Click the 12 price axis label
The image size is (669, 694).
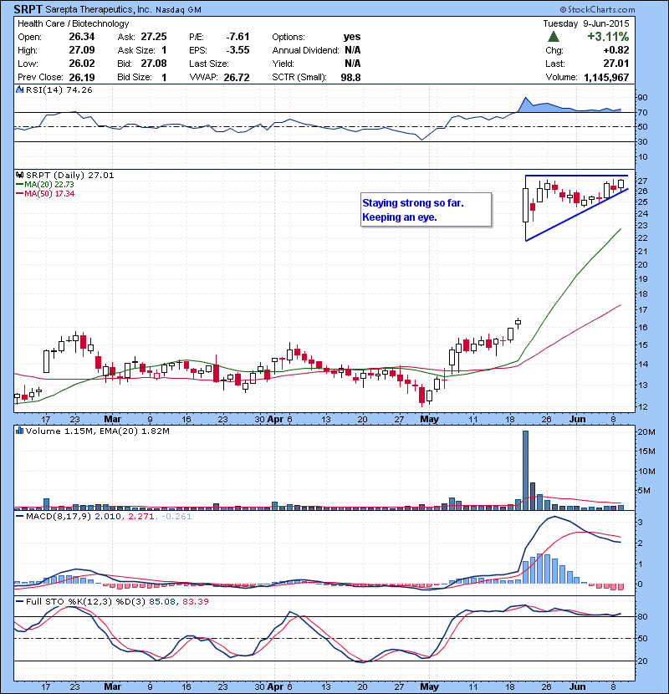[x=642, y=406]
